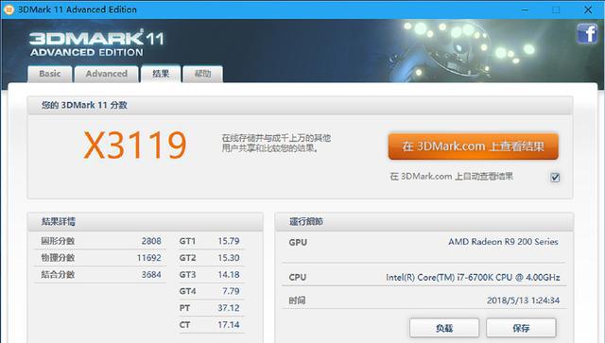This screenshot has height=343, width=605.
Task: Toggle auto-view results on 3DMark.com checkbox
Action: (x=555, y=178)
